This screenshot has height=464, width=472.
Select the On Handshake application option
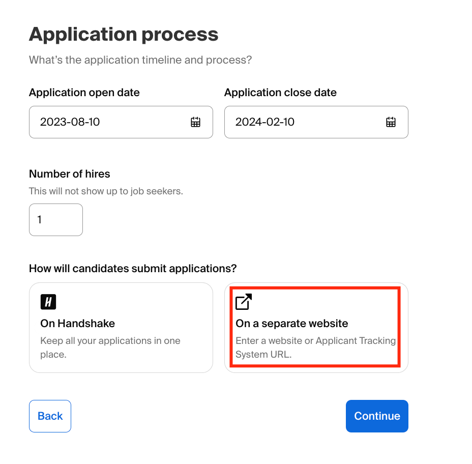click(x=121, y=327)
